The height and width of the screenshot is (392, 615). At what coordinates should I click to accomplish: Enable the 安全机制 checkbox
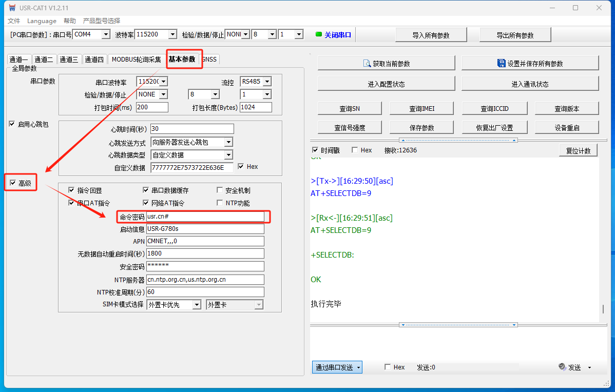220,190
